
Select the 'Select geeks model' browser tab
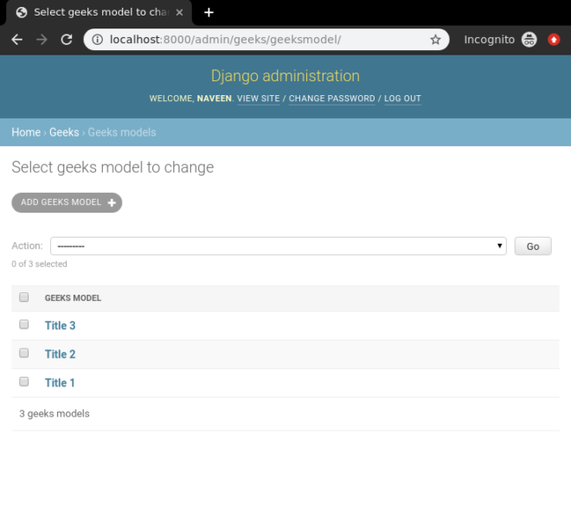pyautogui.click(x=99, y=12)
